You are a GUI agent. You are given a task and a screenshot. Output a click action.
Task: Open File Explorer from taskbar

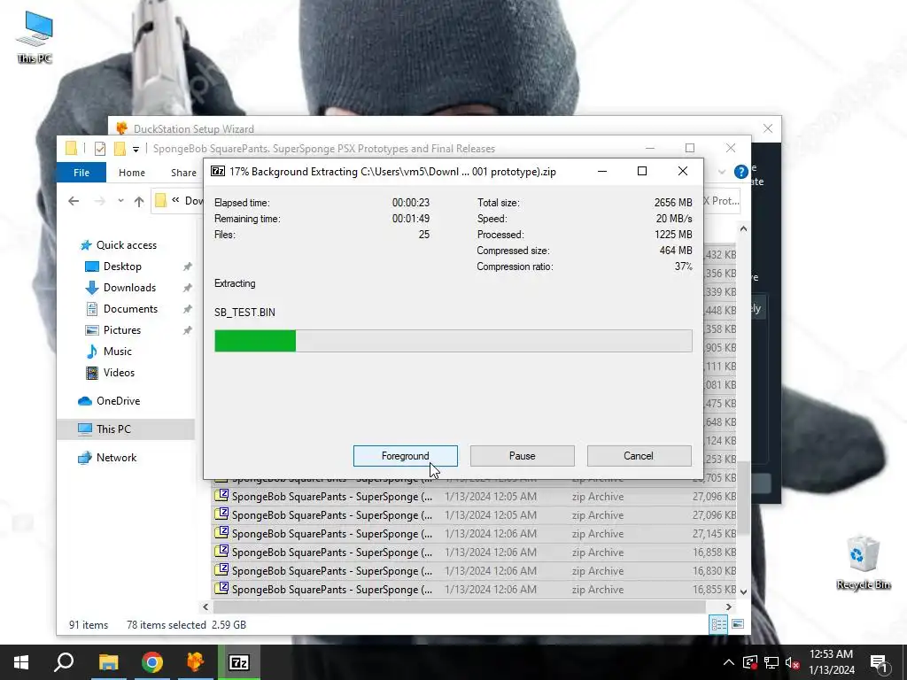click(x=108, y=662)
